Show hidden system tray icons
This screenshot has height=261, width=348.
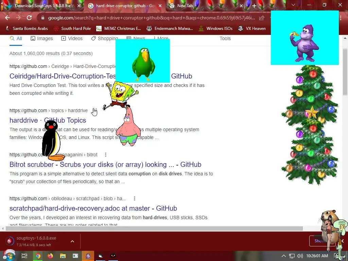tap(284, 256)
